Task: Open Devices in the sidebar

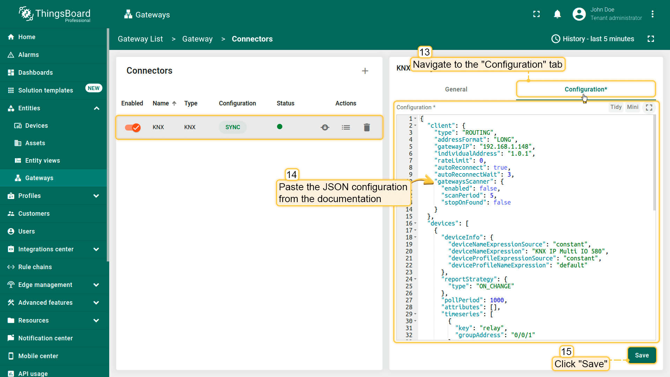Action: coord(36,126)
